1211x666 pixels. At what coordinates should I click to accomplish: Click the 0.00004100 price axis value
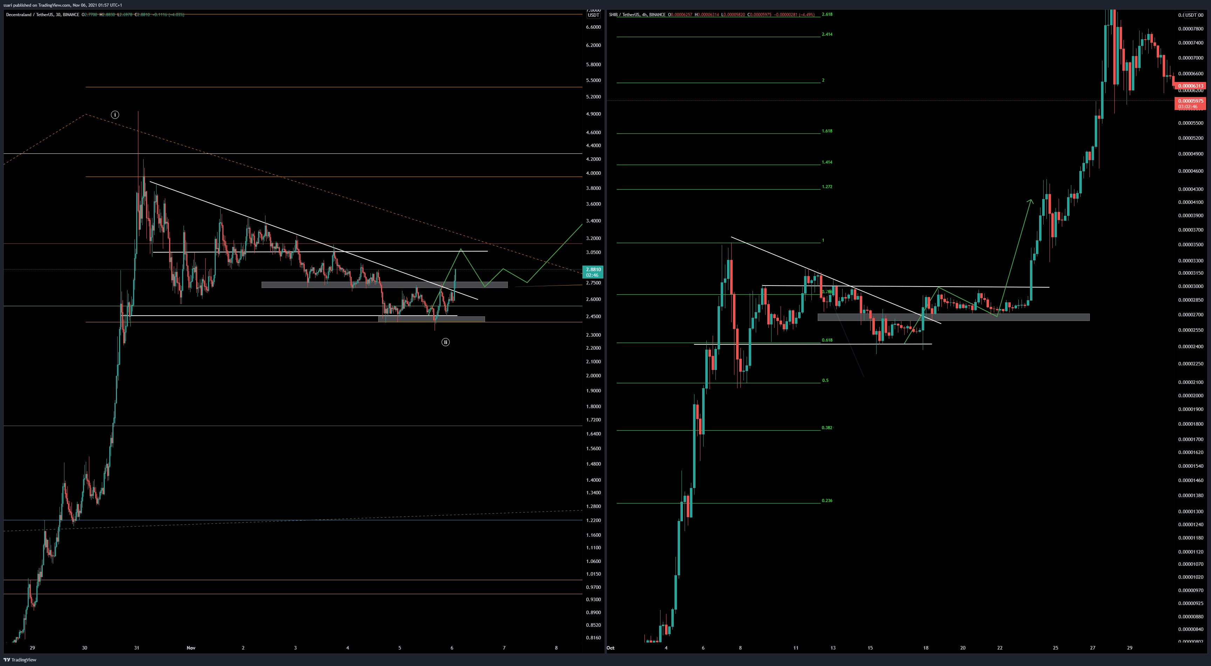pyautogui.click(x=1191, y=203)
